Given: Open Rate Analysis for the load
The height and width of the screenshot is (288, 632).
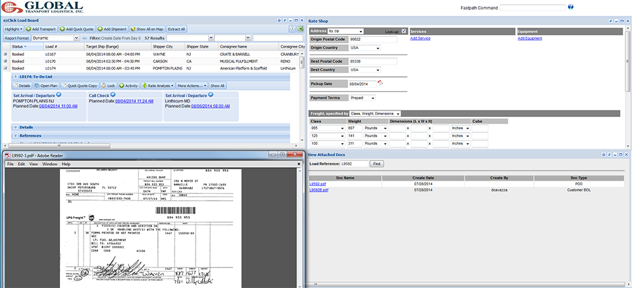Looking at the screenshot, I should (157, 85).
